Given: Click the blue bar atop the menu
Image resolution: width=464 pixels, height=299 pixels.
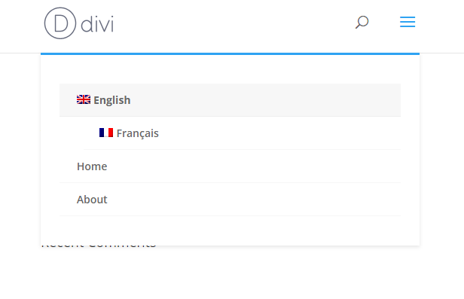Looking at the screenshot, I should (230, 53).
